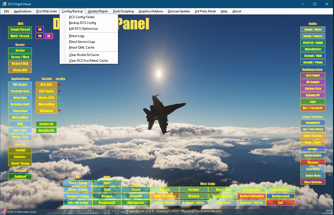Toggle the SRS-Radio script status dot
Image resolution: width=334 pixels, height=215 pixels.
click(59, 91)
